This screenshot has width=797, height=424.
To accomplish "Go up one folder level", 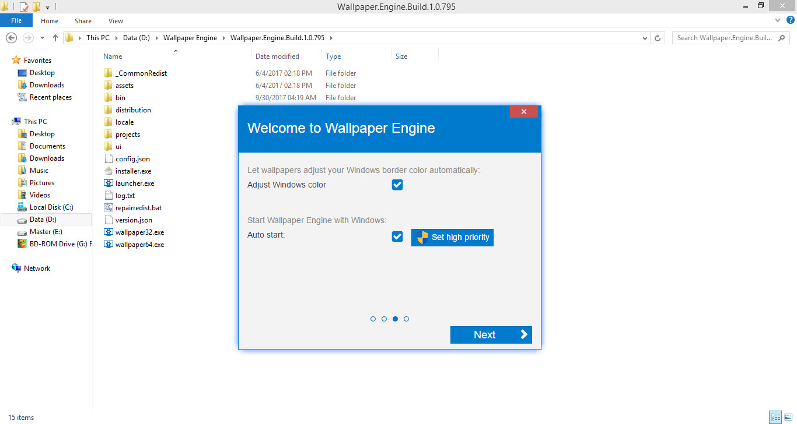I will (55, 38).
